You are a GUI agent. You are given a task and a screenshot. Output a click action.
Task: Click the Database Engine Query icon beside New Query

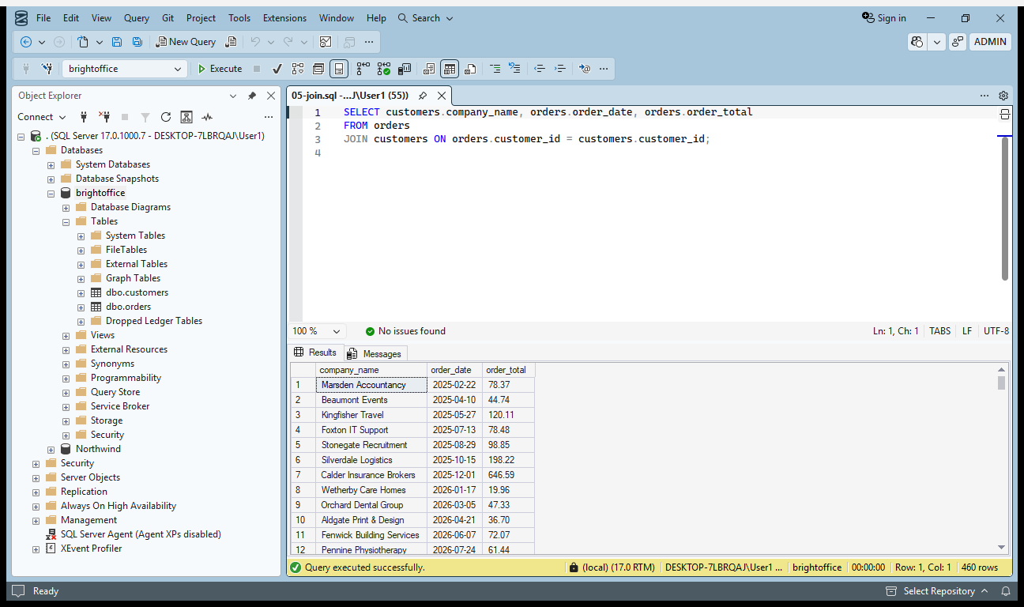point(231,42)
